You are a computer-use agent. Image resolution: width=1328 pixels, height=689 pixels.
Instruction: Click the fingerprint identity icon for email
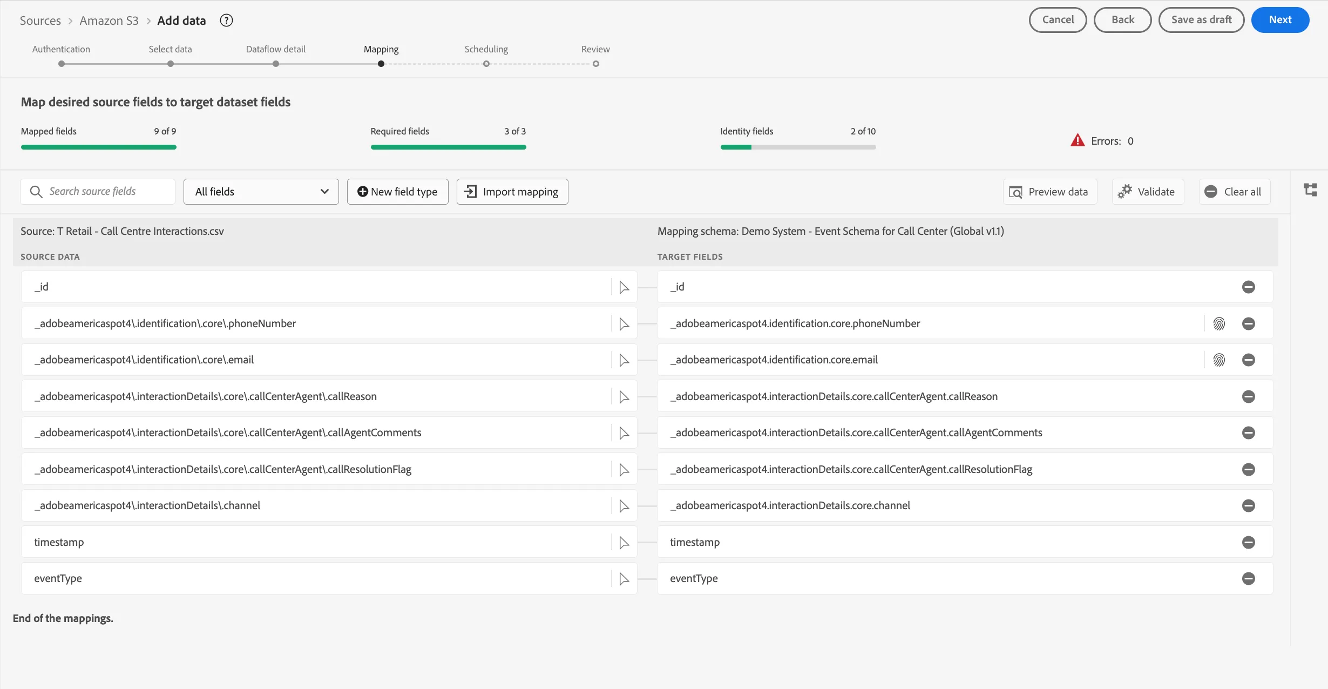1219,360
